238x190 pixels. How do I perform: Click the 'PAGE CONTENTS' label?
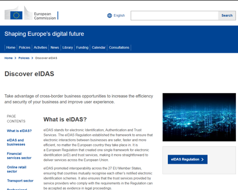(x=16, y=119)
